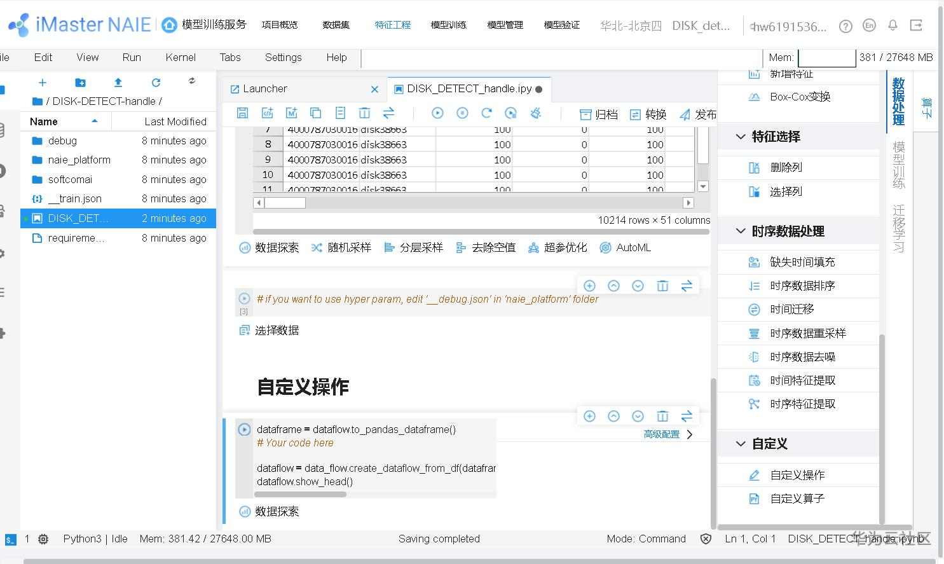
Task: Launch AutoML
Action: [626, 247]
